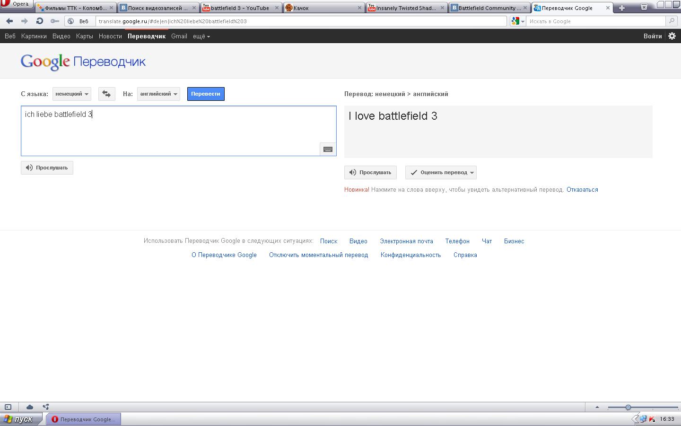Viewport: 681px width, 426px height.
Task: Open the Opera Link cloud icon
Action: pos(30,407)
